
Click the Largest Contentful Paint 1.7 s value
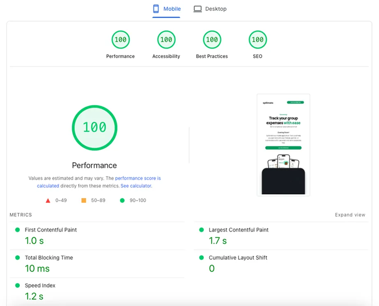click(x=218, y=241)
